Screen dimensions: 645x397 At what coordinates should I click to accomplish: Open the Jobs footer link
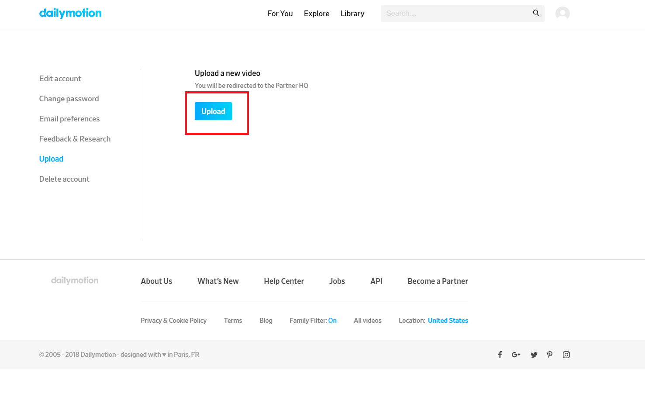pos(337,281)
